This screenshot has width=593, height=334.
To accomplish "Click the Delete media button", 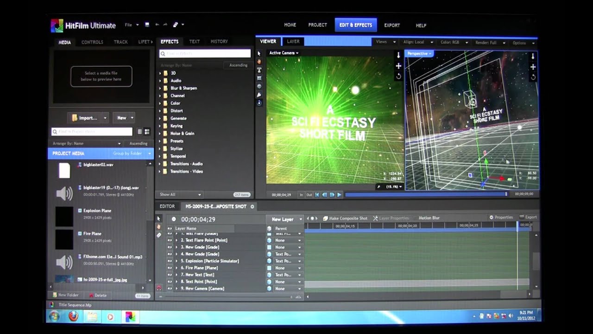I will click(x=98, y=295).
